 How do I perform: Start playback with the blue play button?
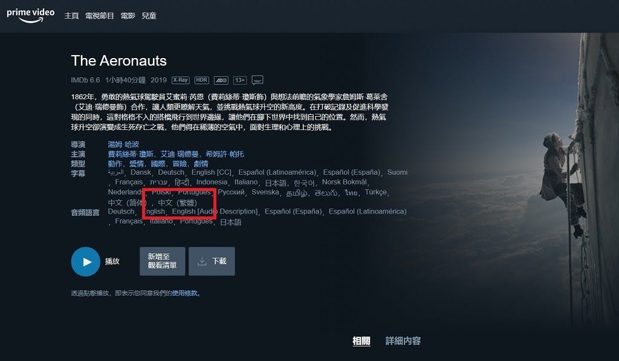coord(86,261)
